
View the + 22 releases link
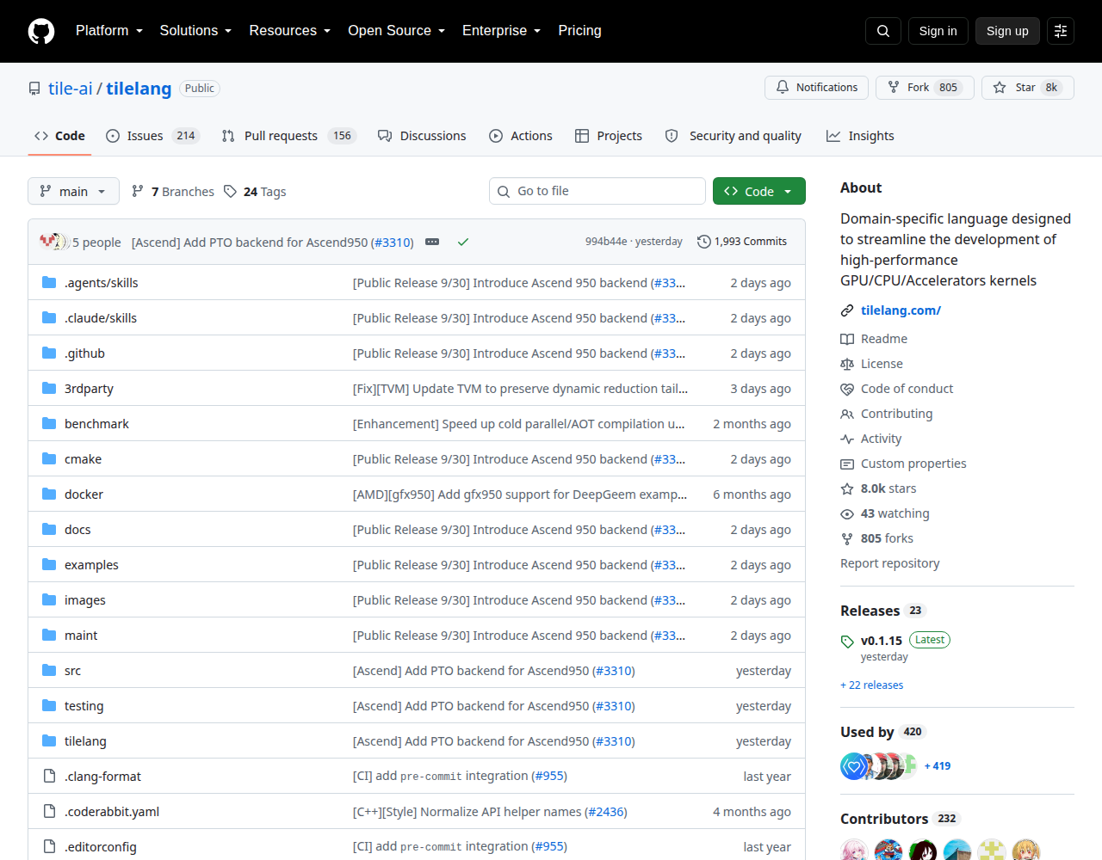871,685
